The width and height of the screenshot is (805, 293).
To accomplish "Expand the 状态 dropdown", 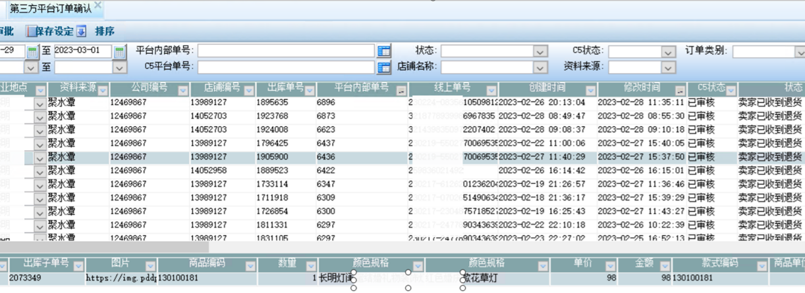I will coord(540,51).
